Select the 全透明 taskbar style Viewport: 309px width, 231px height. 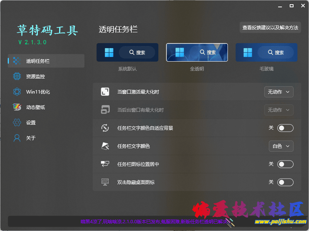click(197, 52)
